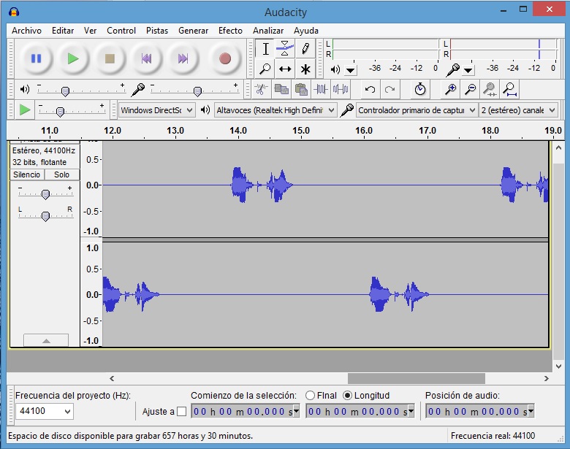Click Play-at-speed green button
This screenshot has width=570, height=449.
click(25, 110)
